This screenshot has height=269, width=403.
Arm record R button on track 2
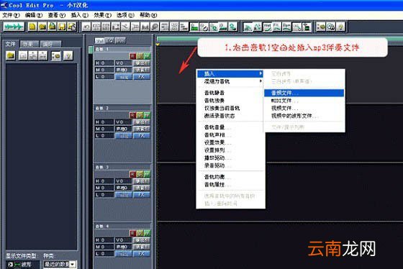tap(132, 115)
